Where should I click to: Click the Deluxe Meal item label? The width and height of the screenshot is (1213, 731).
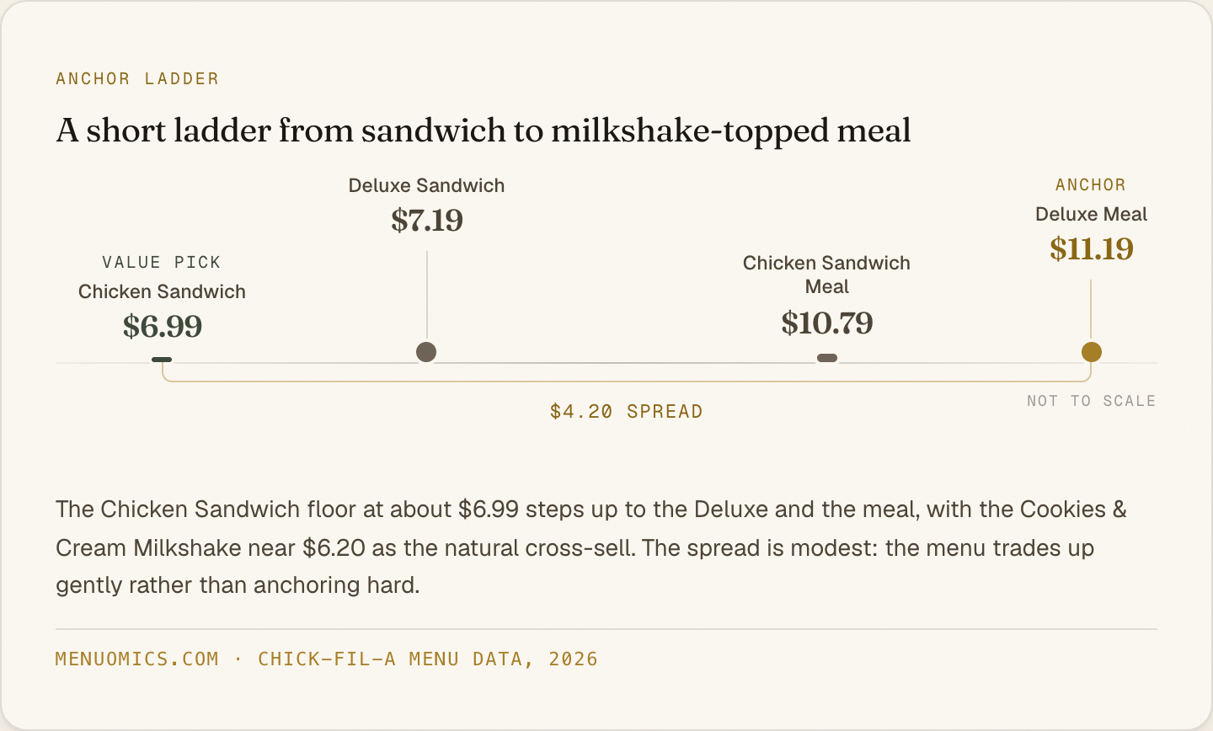click(x=1092, y=214)
